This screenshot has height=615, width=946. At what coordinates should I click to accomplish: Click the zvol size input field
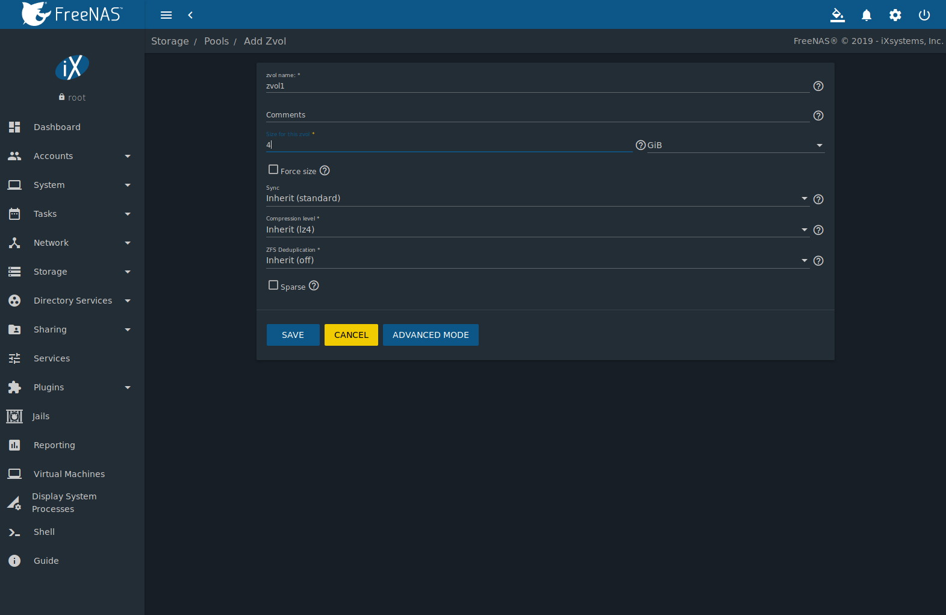tap(449, 145)
